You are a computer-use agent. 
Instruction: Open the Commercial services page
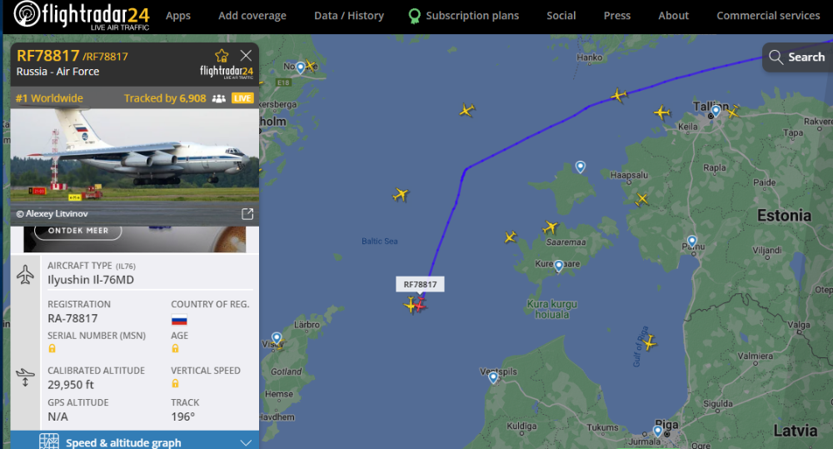pyautogui.click(x=768, y=16)
